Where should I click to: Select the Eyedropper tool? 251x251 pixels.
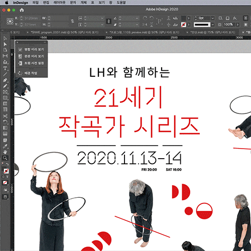pos(5,146)
